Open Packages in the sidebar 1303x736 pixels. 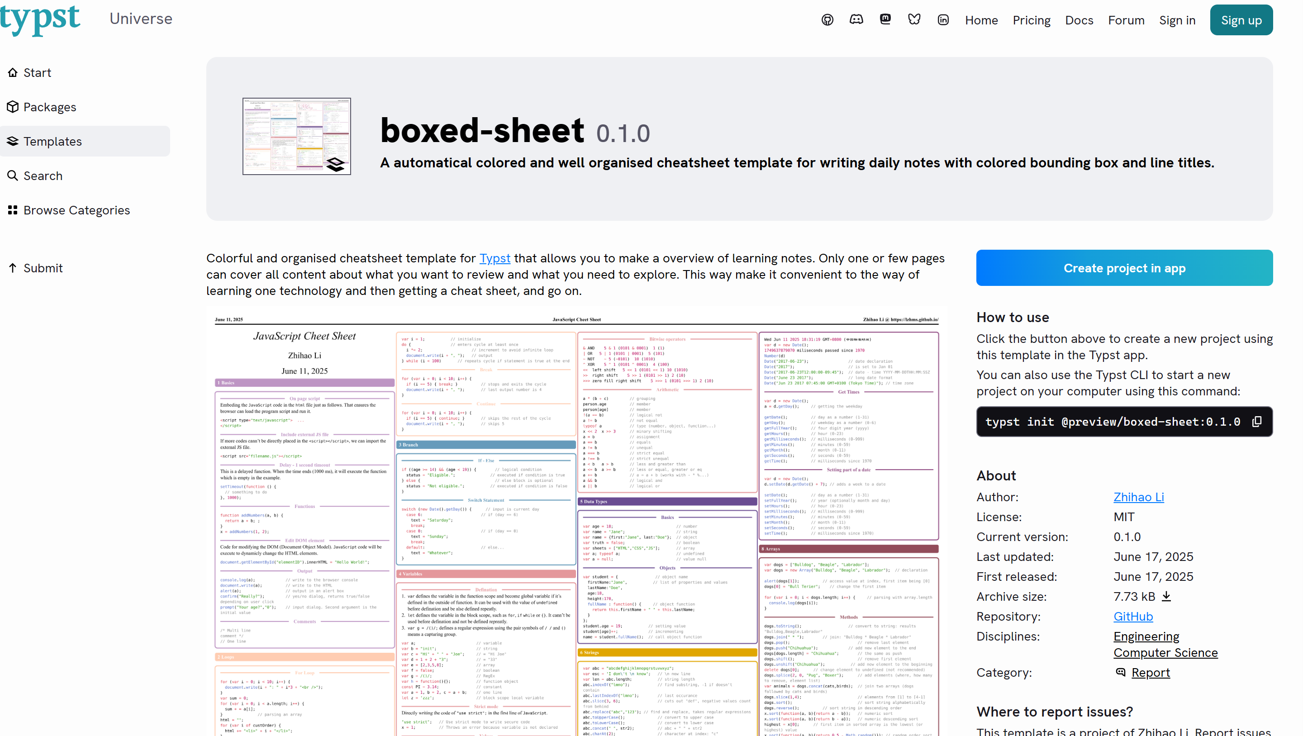[x=85, y=107]
